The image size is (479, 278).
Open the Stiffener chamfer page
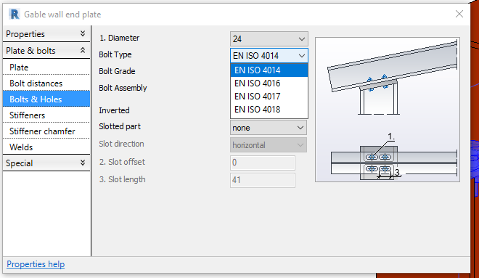tap(46, 131)
